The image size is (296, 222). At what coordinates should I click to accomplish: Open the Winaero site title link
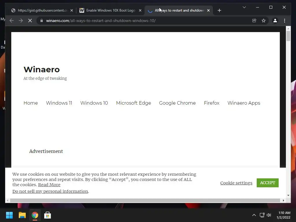click(x=42, y=69)
